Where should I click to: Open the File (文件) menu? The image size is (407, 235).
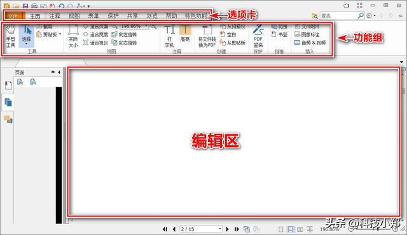pyautogui.click(x=15, y=16)
